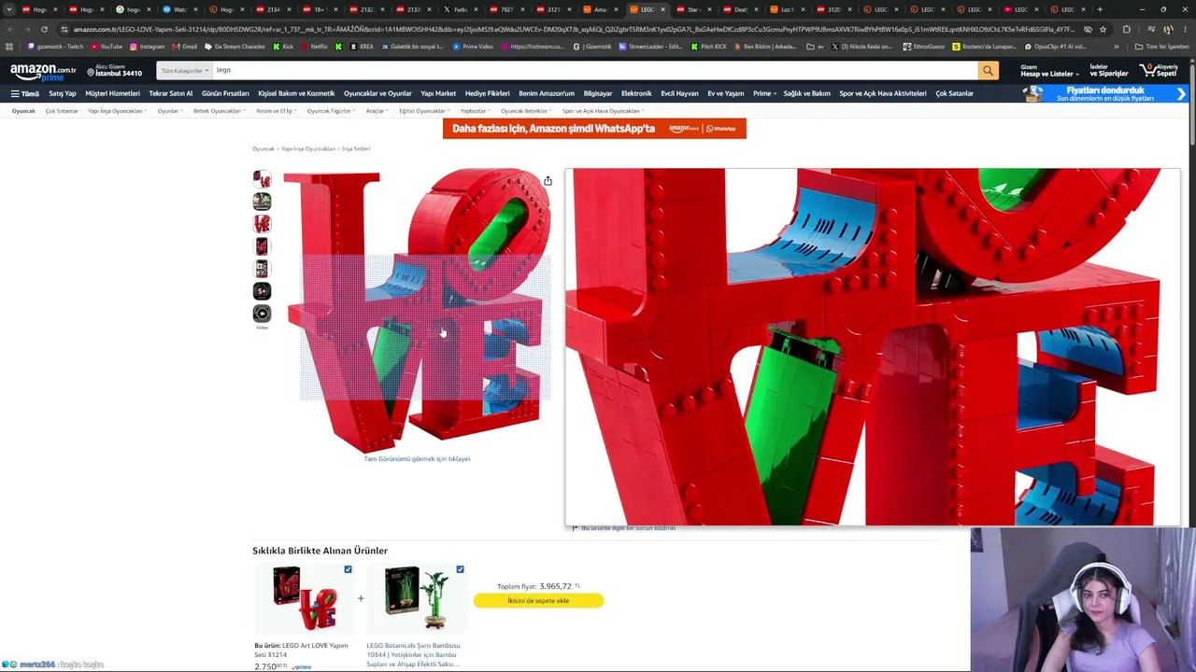Open Müşteri Hizmetleri in the nav bar

pos(112,93)
